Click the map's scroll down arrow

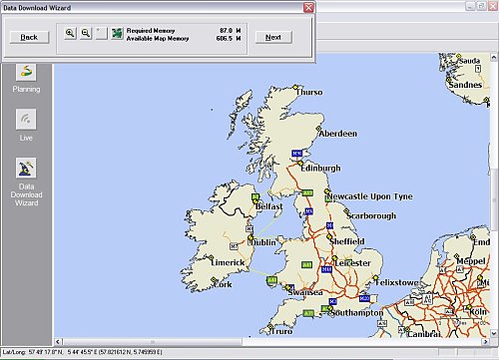point(494,333)
